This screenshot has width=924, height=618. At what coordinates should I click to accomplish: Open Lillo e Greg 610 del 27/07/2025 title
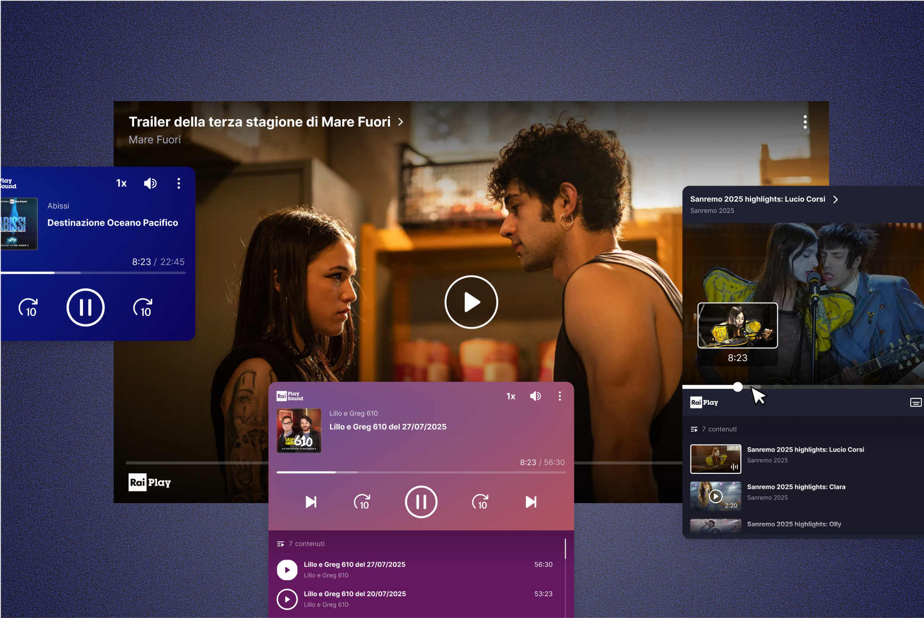[388, 427]
